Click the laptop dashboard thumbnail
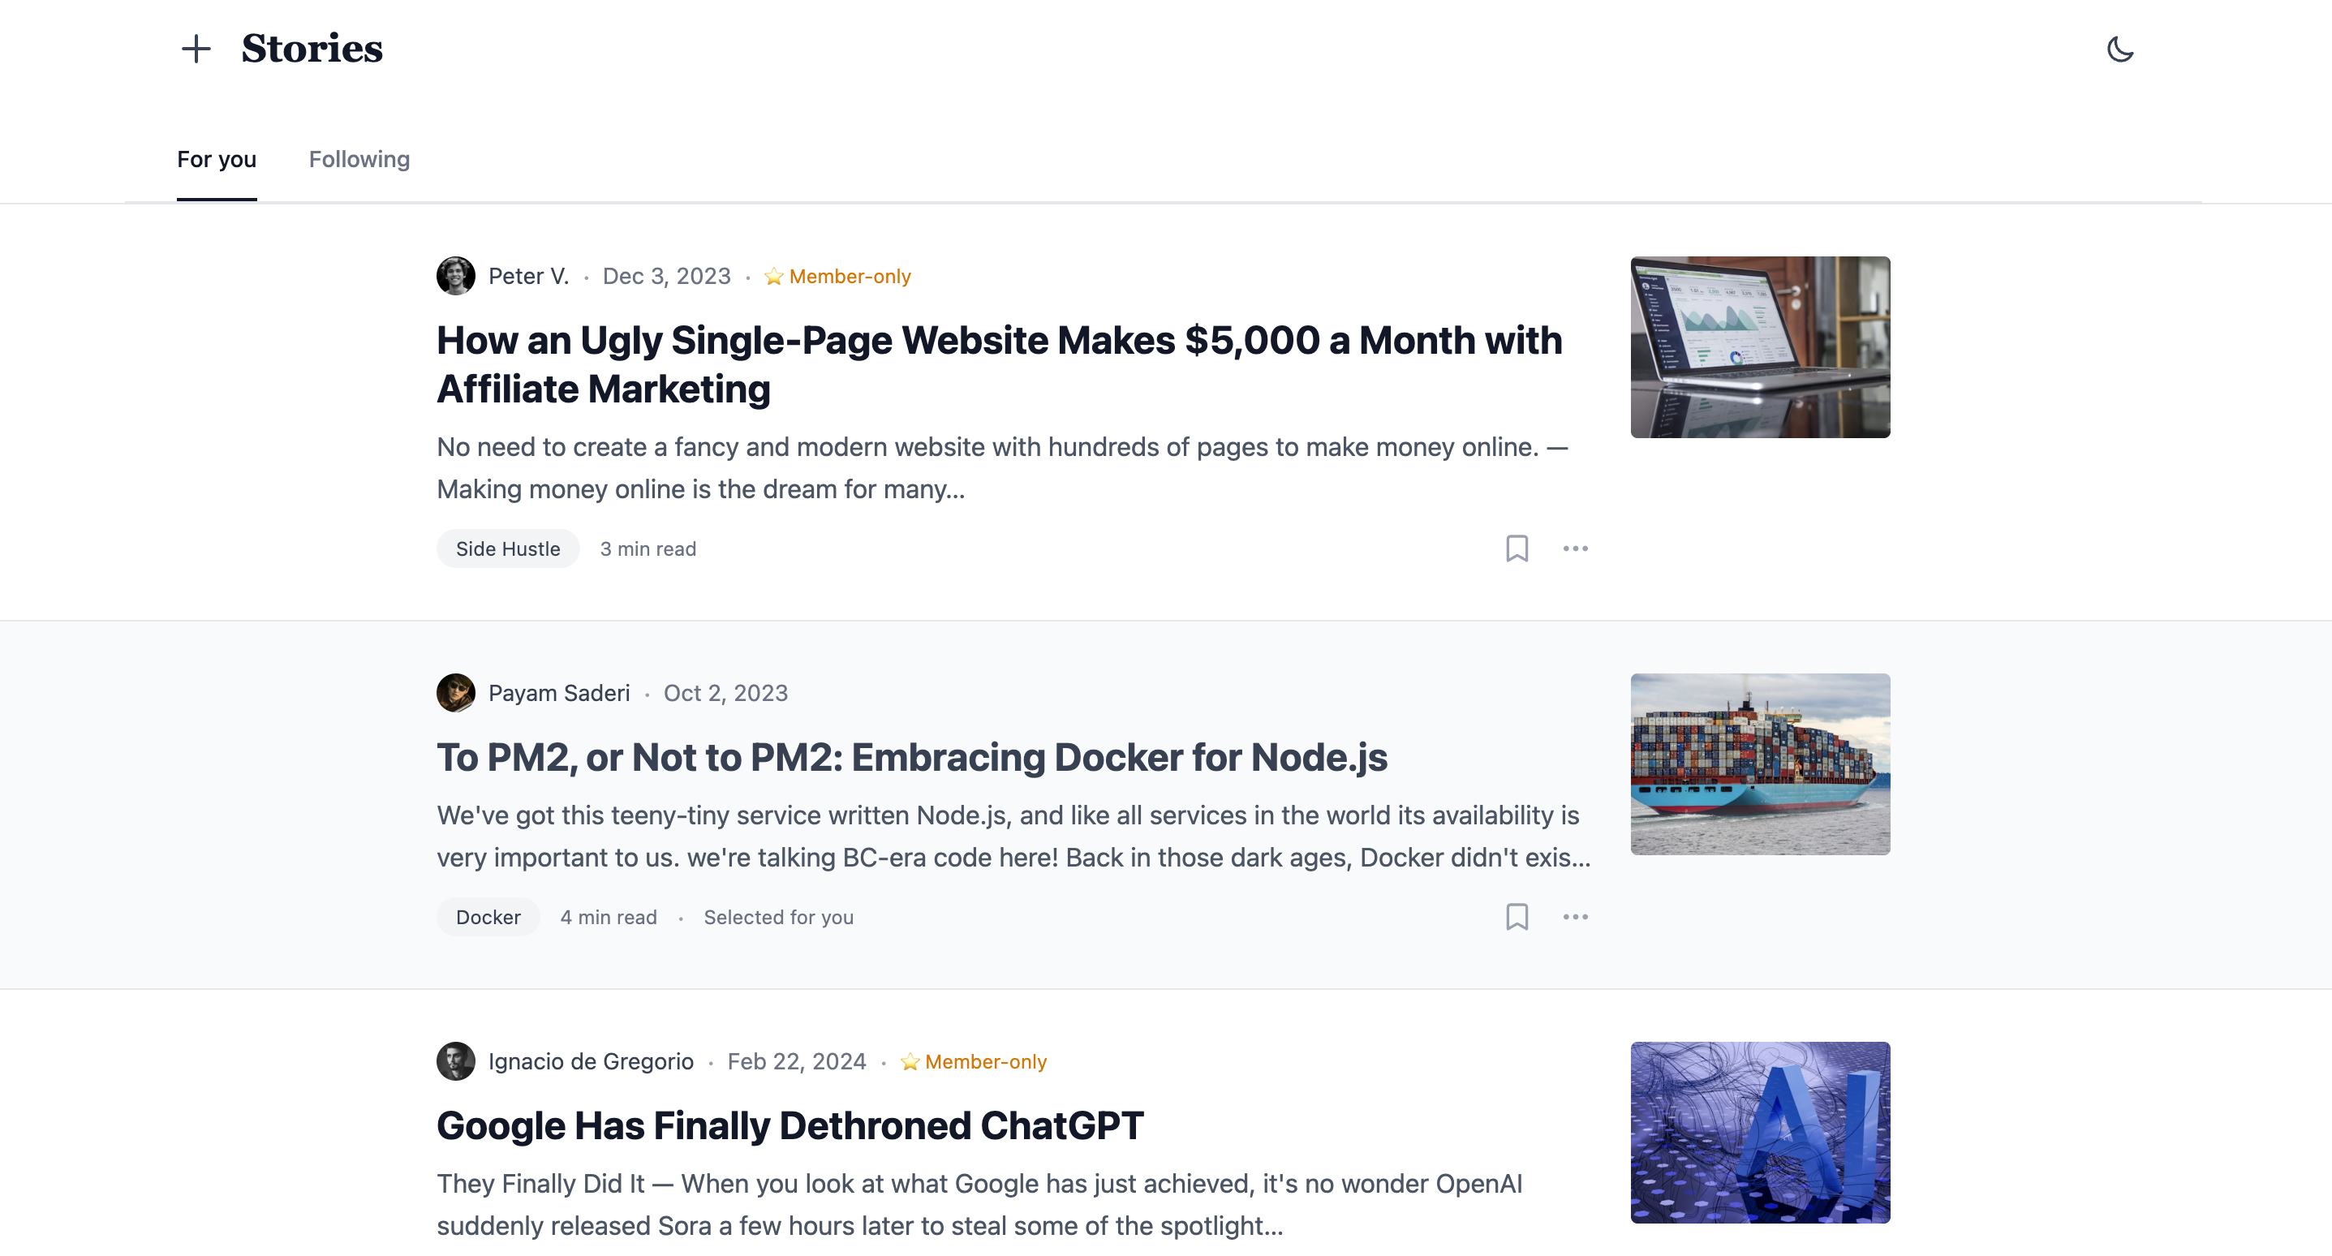This screenshot has height=1256, width=2332. click(x=1760, y=348)
